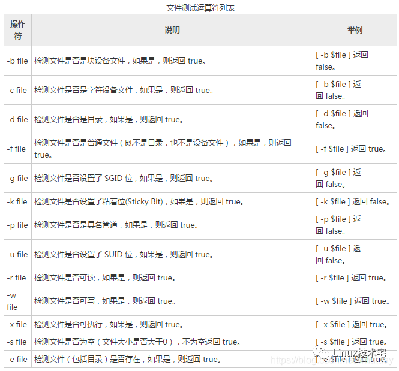Select the -w file operator cell

[x=17, y=301]
